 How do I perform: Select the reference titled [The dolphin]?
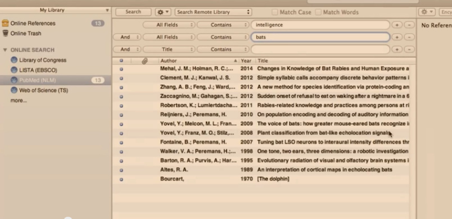point(261,179)
